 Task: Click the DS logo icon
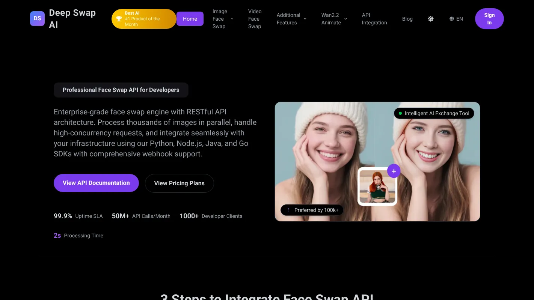click(x=37, y=18)
